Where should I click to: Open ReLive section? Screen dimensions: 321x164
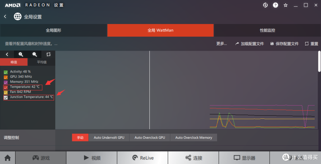point(142,158)
